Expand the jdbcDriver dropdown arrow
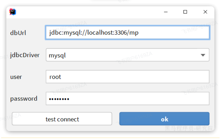The width and height of the screenshot is (221, 140). [203, 55]
